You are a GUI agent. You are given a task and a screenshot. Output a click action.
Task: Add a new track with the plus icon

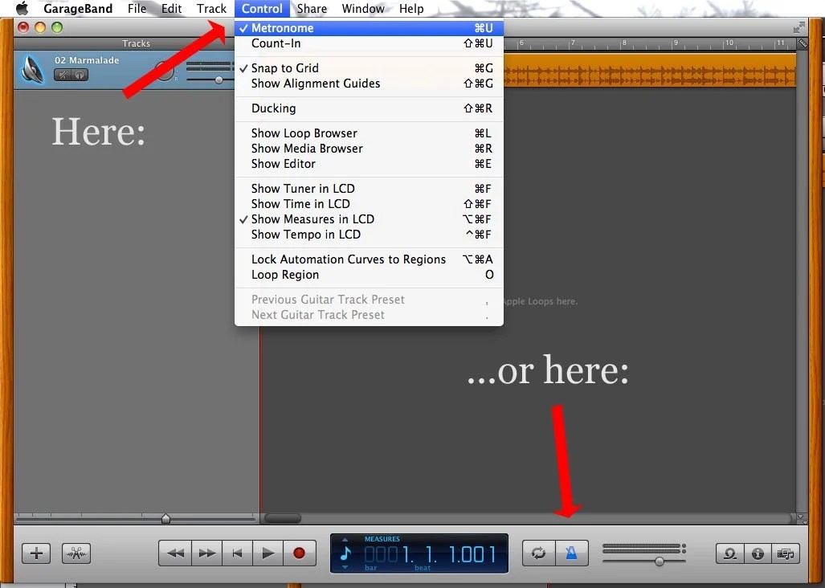[x=35, y=553]
